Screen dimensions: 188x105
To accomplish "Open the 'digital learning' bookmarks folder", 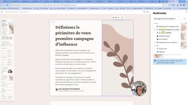I will [x=148, y=8].
